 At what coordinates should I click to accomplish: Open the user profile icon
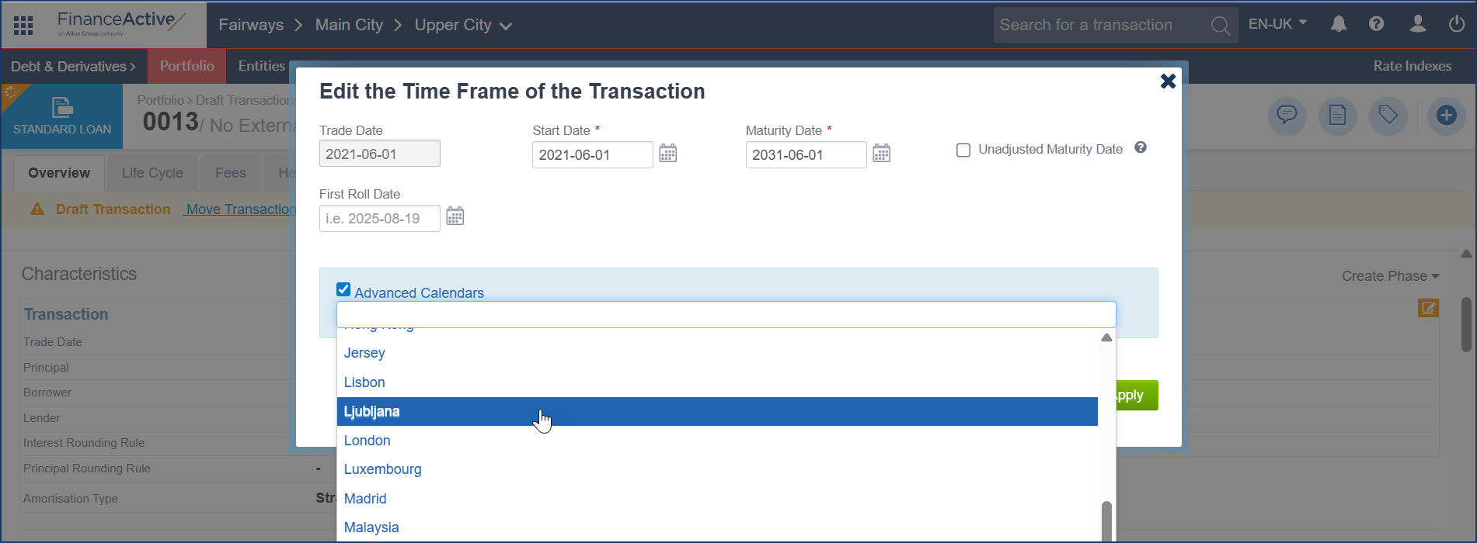coord(1417,25)
